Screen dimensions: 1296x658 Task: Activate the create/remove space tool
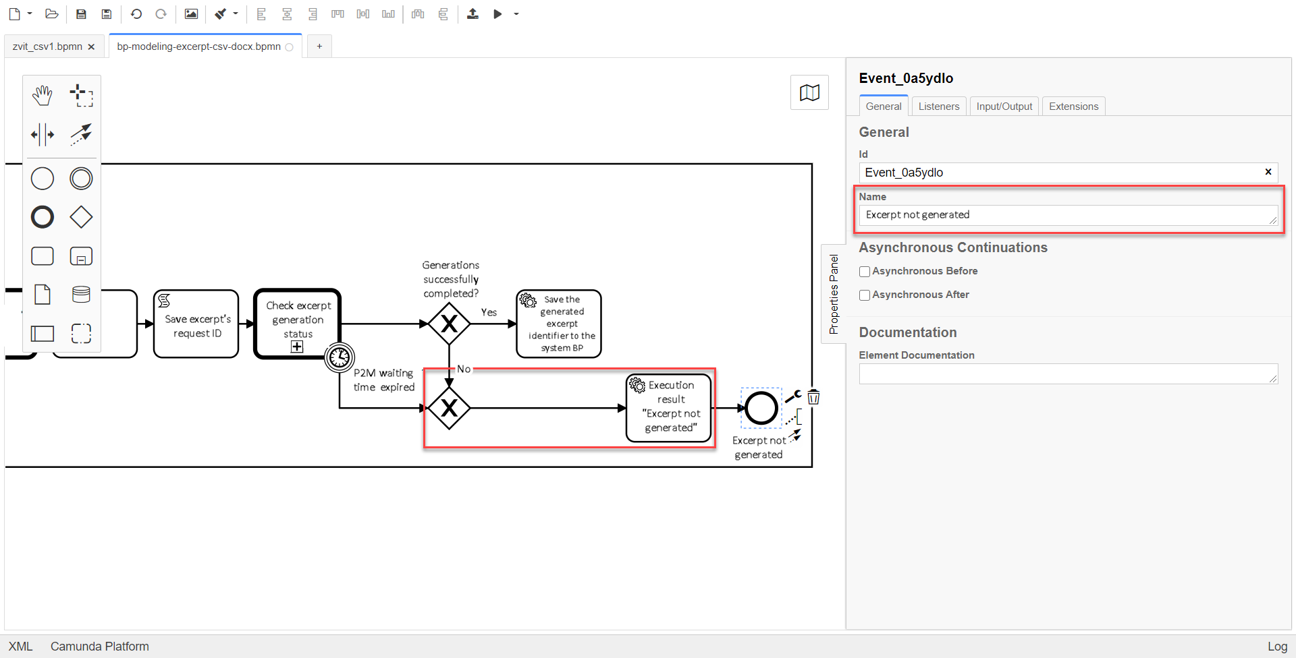(43, 134)
